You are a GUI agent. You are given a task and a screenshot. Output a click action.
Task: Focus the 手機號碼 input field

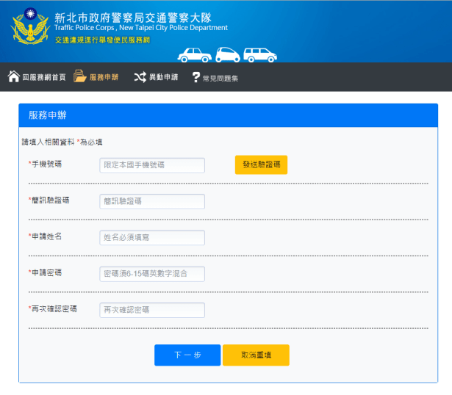pyautogui.click(x=152, y=165)
